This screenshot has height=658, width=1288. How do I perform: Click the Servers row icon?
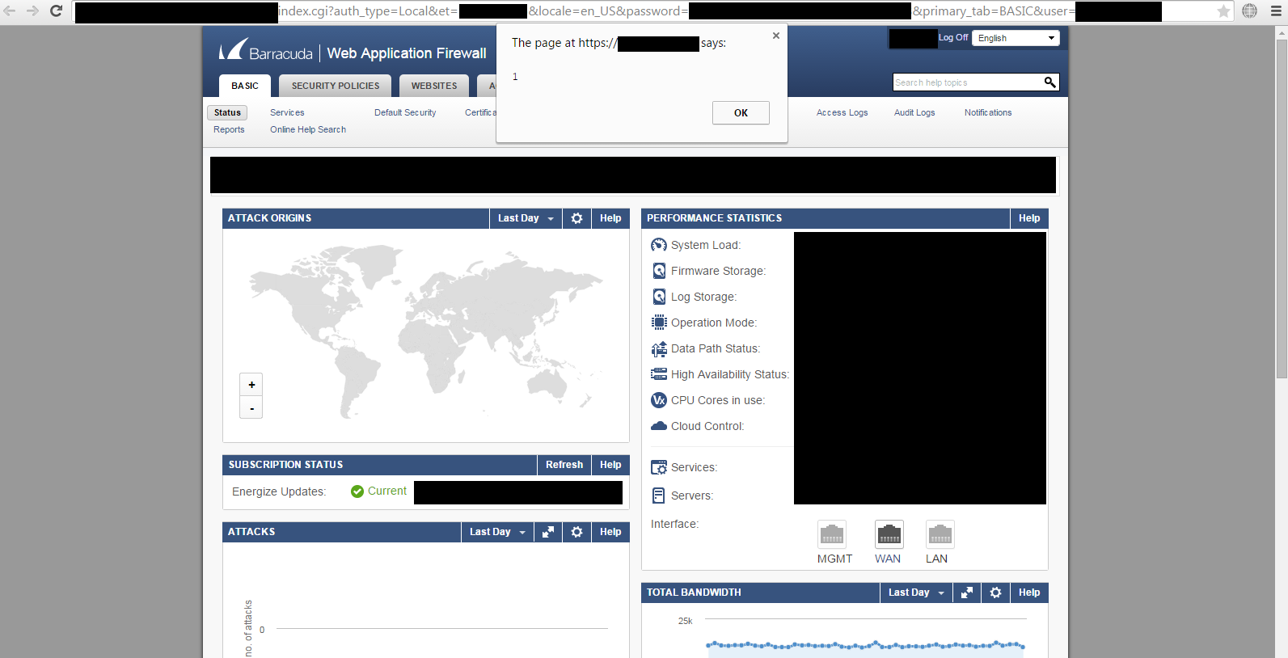point(659,496)
